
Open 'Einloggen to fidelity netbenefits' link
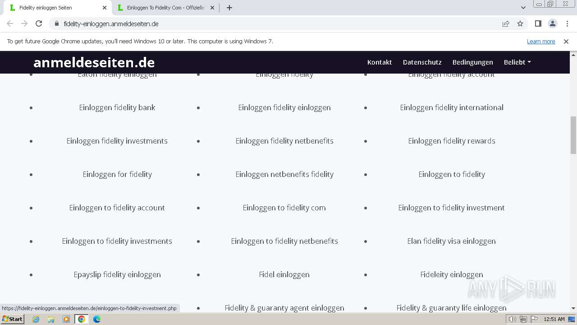tap(284, 241)
